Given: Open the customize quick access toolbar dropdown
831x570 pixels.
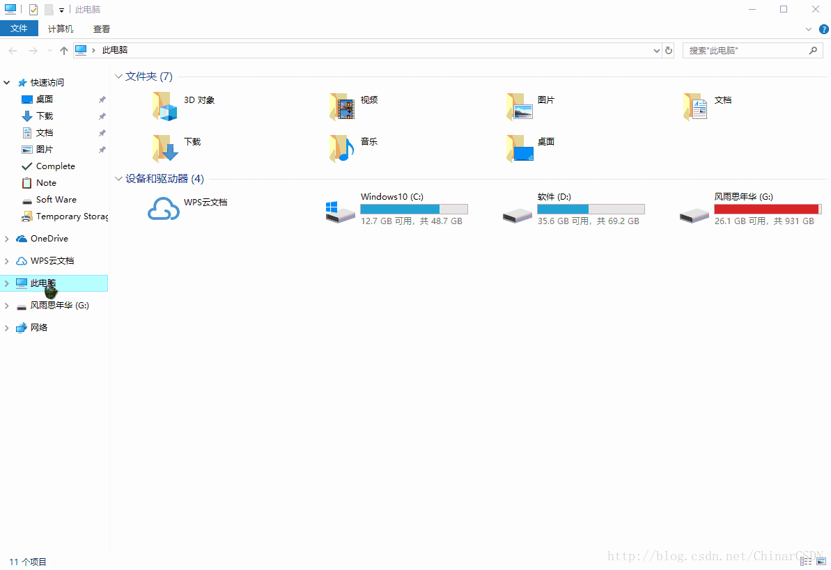Looking at the screenshot, I should click(x=61, y=10).
